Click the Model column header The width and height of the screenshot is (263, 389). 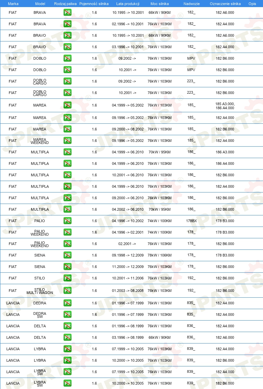pyautogui.click(x=40, y=4)
